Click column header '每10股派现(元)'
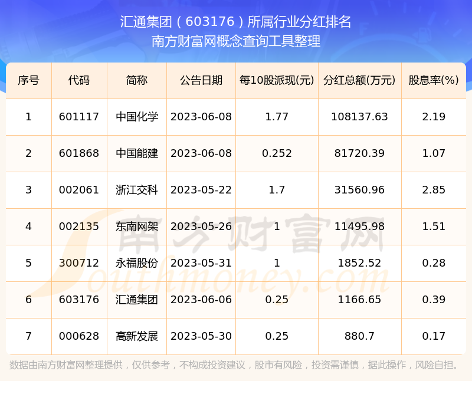 [x=277, y=80]
